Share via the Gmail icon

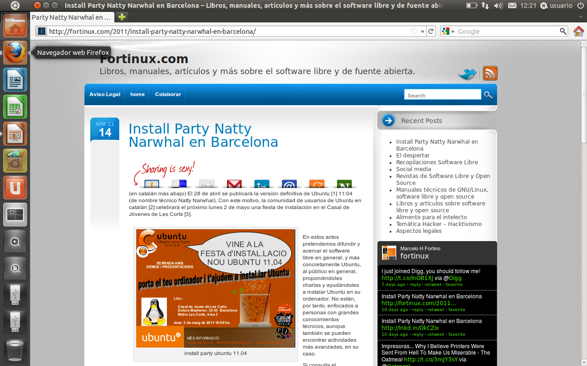click(x=234, y=184)
